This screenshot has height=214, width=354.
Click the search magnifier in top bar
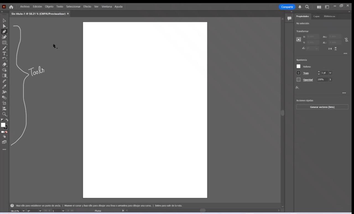click(307, 7)
